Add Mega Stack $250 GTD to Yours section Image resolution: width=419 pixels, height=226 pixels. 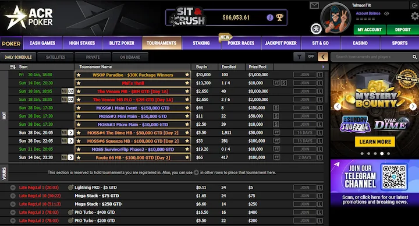pyautogui.click(x=13, y=204)
